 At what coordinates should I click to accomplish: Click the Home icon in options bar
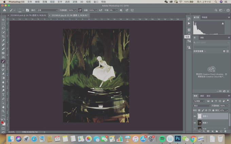(4, 10)
